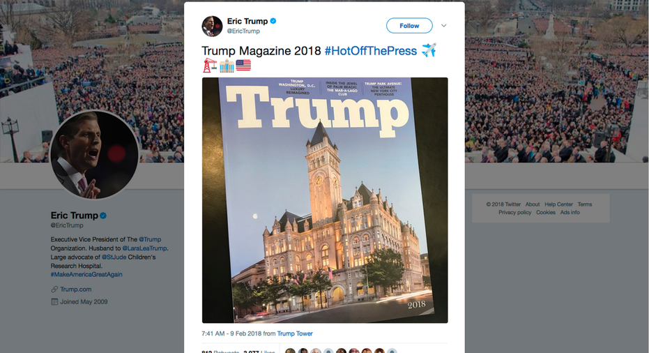The height and width of the screenshot is (353, 649).
Task: Click the verified badge in profile sidebar
Action: (103, 216)
